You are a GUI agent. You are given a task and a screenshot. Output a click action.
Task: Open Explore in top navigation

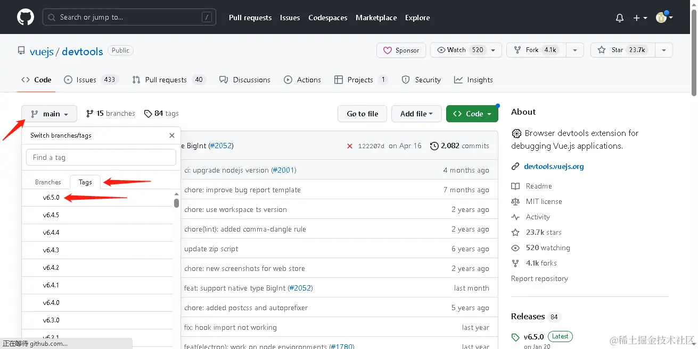pyautogui.click(x=417, y=18)
